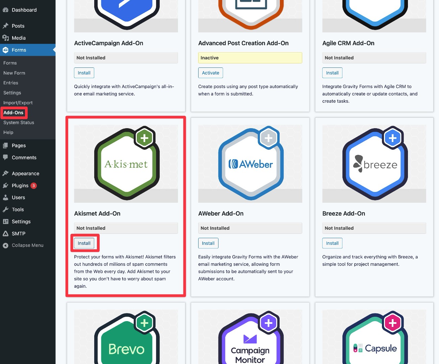Open the Appearance paintbrush icon

[x=6, y=173]
